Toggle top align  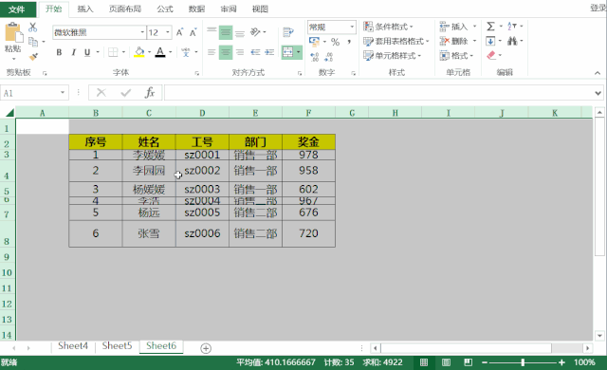pyautogui.click(x=212, y=32)
